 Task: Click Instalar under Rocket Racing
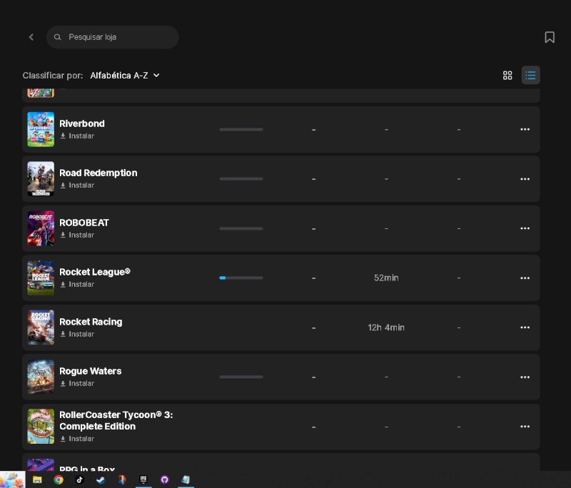click(77, 334)
